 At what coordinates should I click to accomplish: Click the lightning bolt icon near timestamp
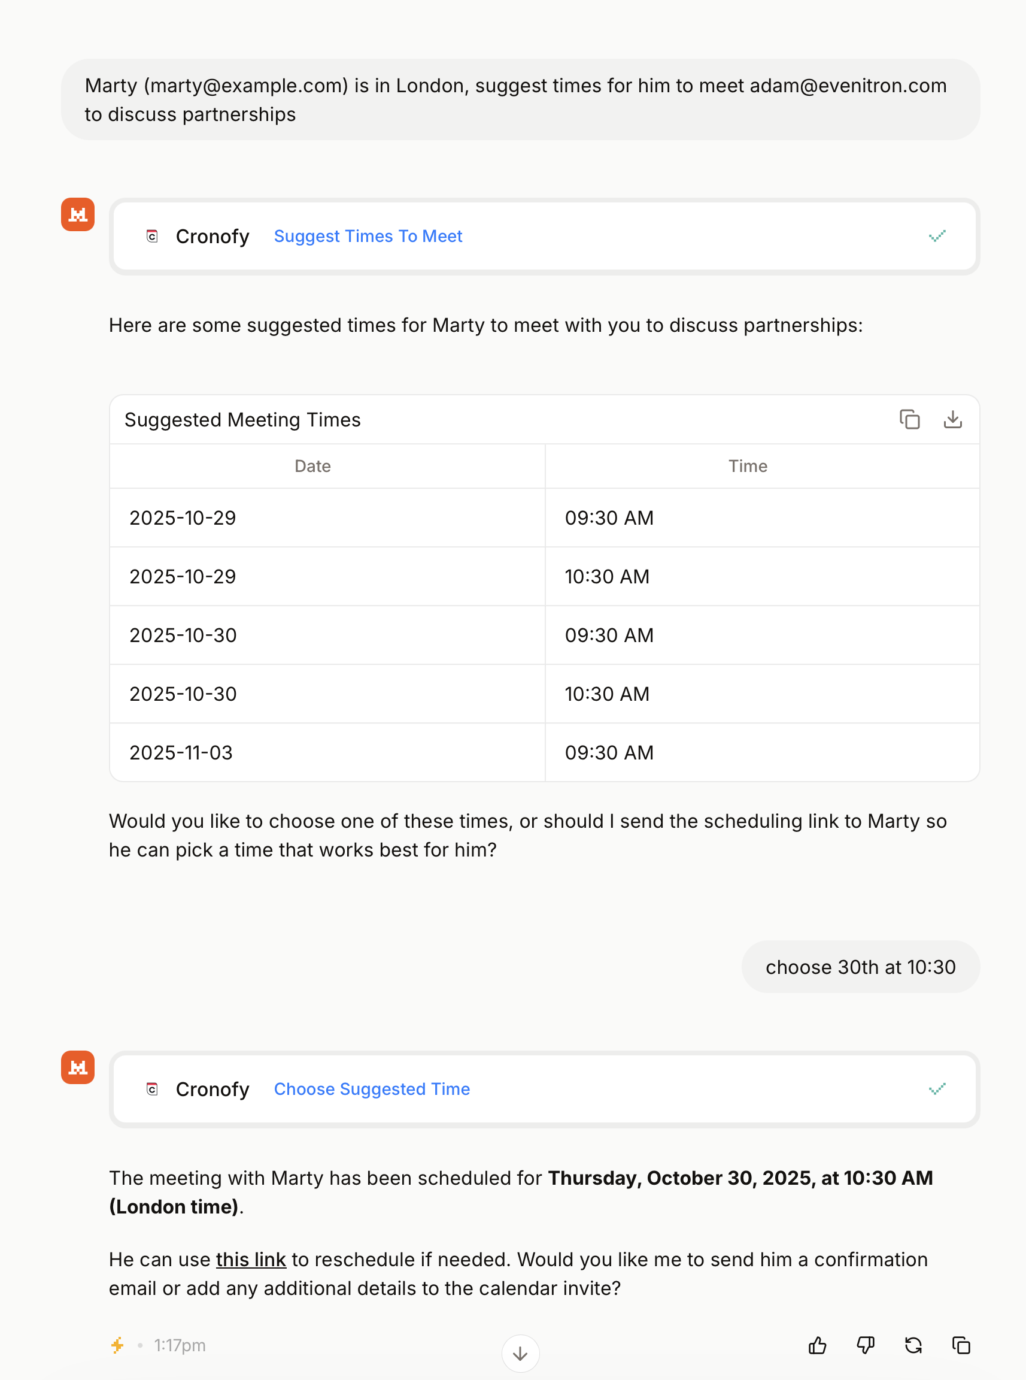pos(117,1345)
